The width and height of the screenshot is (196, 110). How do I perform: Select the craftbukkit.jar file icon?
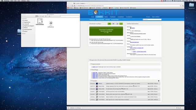click(51, 24)
